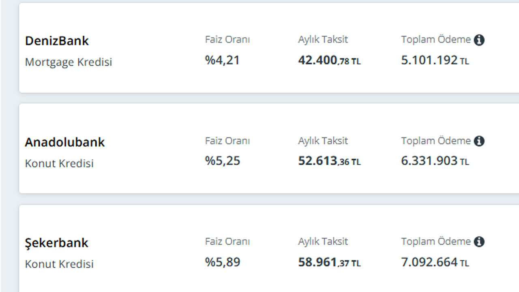519x292 pixels.
Task: Click the Şekerbank bank title
Action: click(x=56, y=243)
